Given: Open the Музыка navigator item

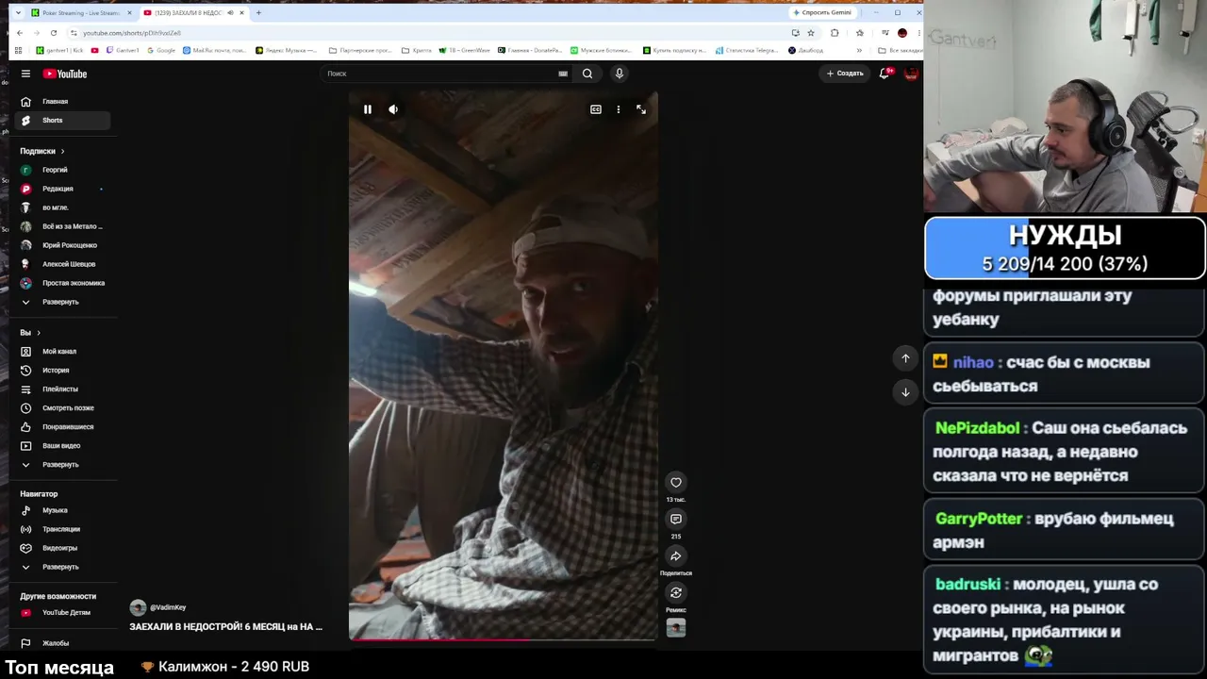Looking at the screenshot, I should [62, 510].
